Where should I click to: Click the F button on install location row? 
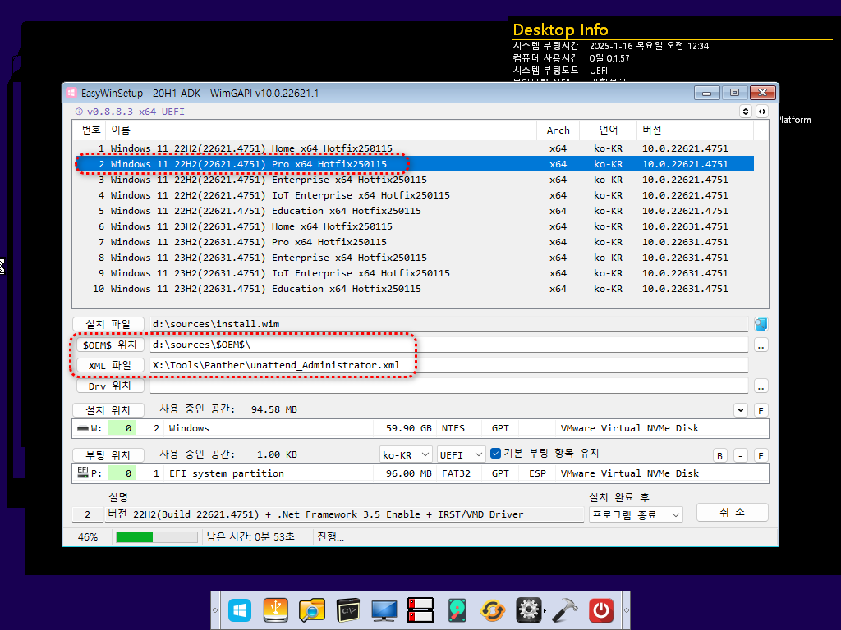pyautogui.click(x=761, y=410)
